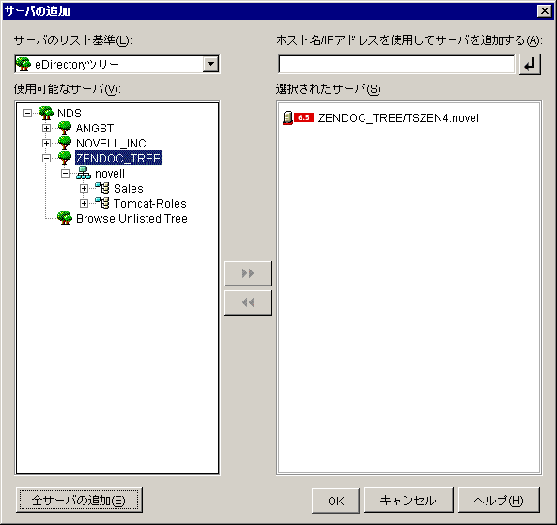Close the サーバの追加 dialog

pos(545,11)
